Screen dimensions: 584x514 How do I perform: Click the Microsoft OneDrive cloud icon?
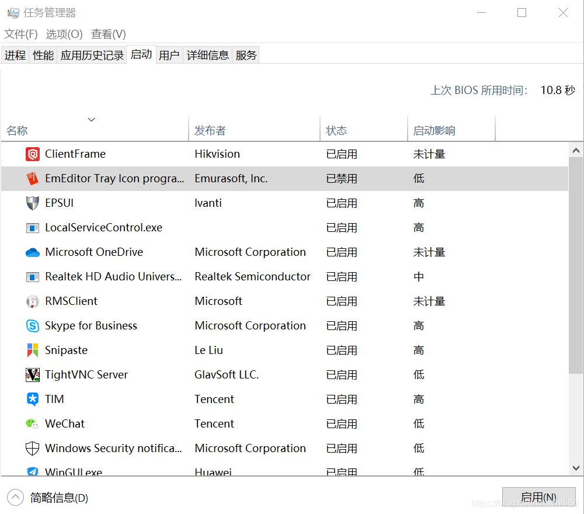pos(32,252)
